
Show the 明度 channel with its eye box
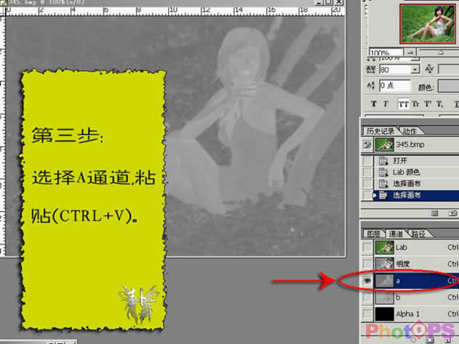point(367,264)
